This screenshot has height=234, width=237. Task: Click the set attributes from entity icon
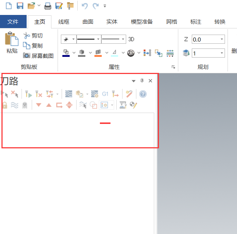point(147,53)
